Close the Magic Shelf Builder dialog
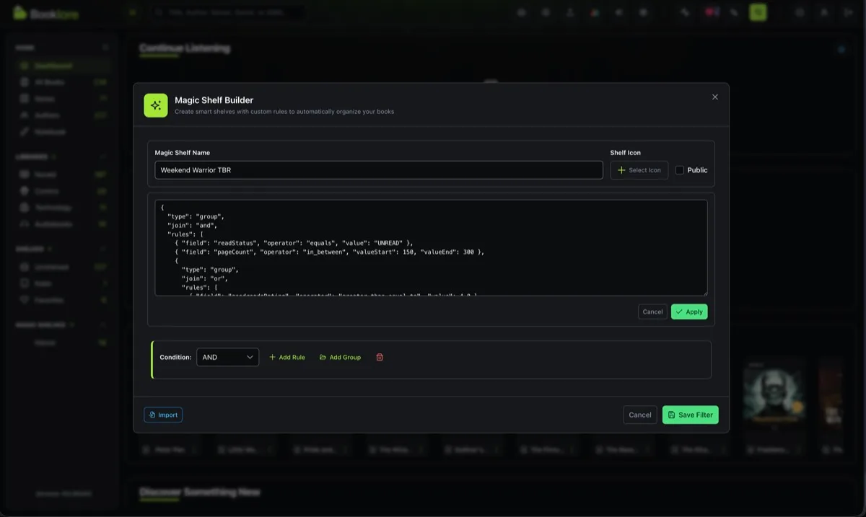The width and height of the screenshot is (866, 517). [715, 97]
